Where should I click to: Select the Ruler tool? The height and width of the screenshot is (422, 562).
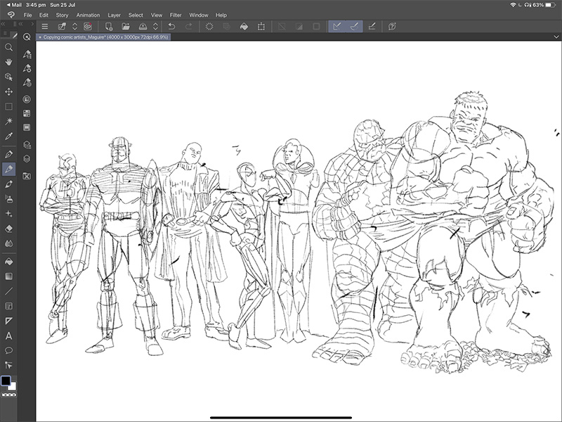[8, 321]
